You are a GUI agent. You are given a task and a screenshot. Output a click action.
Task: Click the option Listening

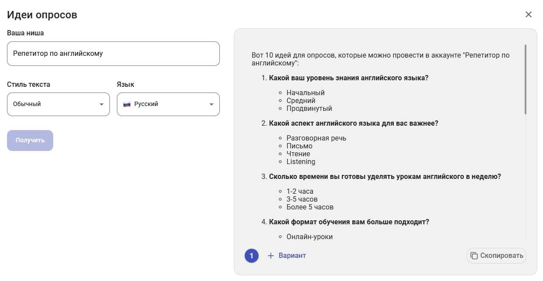(301, 162)
